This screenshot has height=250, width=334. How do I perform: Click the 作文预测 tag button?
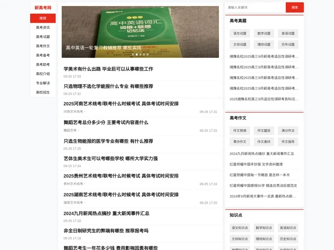[x=240, y=131]
